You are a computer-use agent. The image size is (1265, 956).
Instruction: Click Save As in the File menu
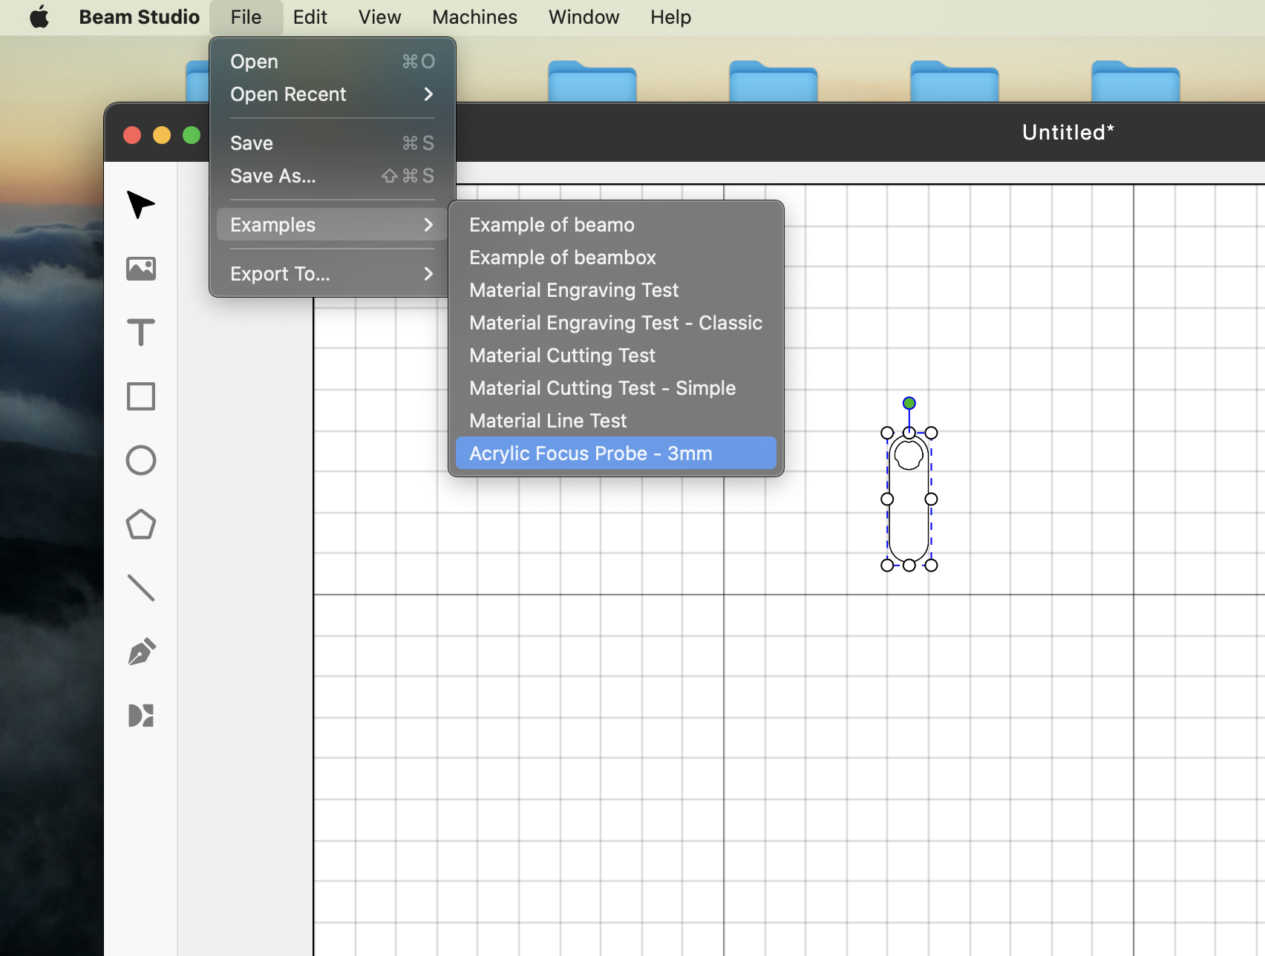pos(272,176)
